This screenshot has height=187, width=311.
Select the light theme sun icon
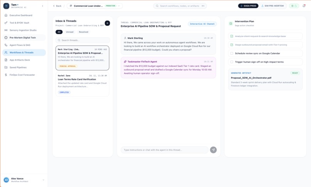click(x=292, y=6)
